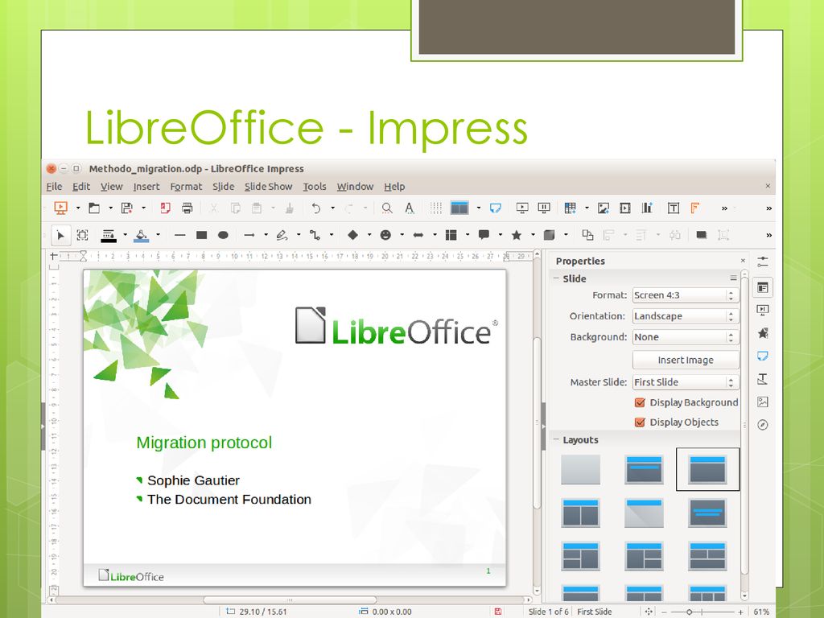
Task: Collapse the Slide section in Properties
Action: (x=556, y=278)
